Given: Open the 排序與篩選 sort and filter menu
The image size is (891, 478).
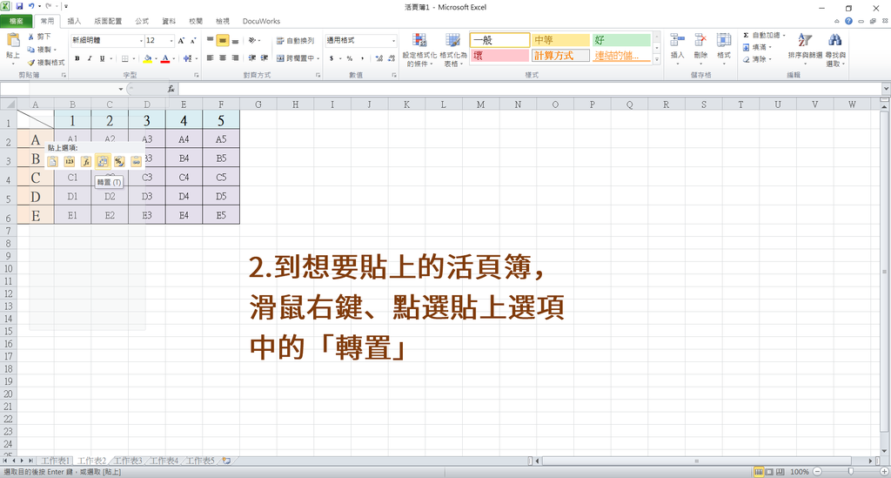Looking at the screenshot, I should click(805, 50).
